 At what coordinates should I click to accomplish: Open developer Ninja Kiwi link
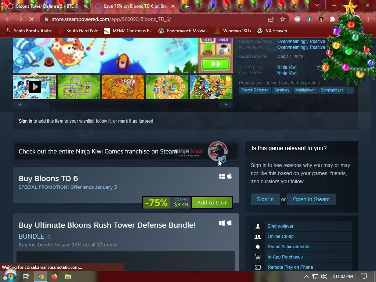click(287, 67)
